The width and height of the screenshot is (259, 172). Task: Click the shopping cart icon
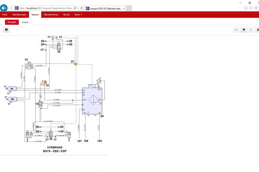point(243,30)
